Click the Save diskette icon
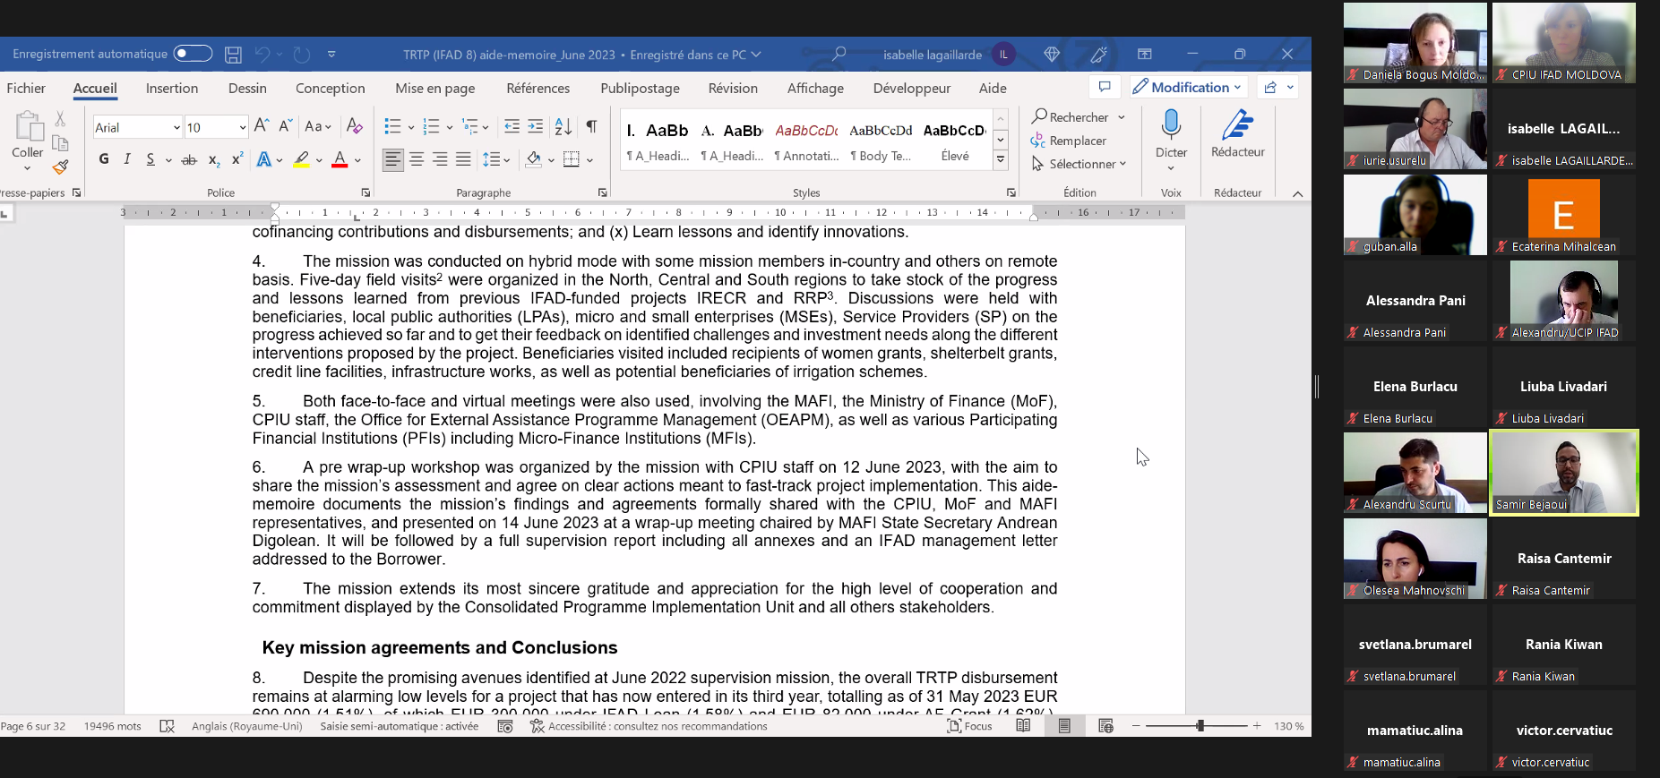 click(233, 55)
